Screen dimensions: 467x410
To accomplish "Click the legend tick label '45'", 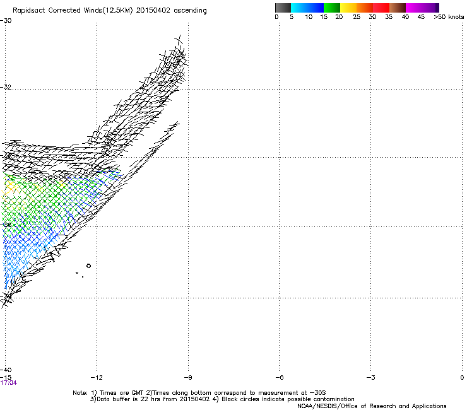I will (421, 17).
